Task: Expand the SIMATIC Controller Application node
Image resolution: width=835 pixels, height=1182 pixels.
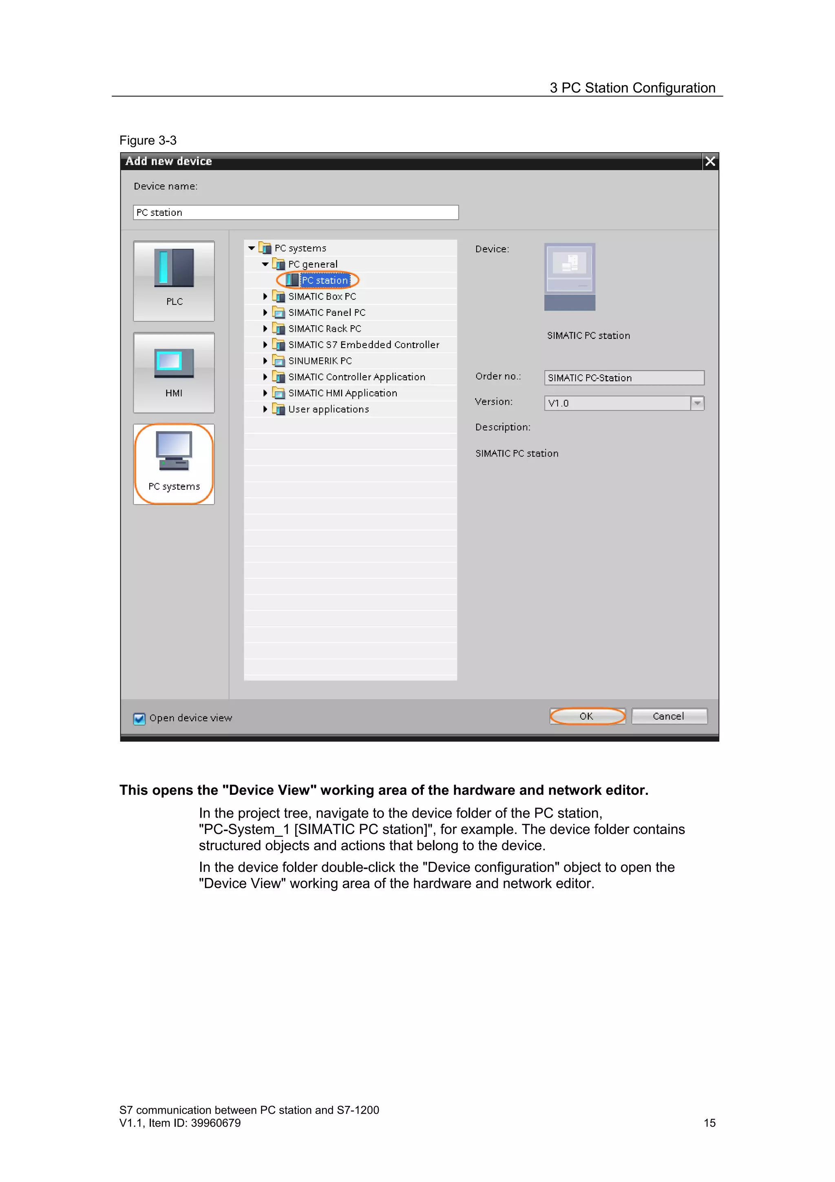Action: click(x=265, y=377)
